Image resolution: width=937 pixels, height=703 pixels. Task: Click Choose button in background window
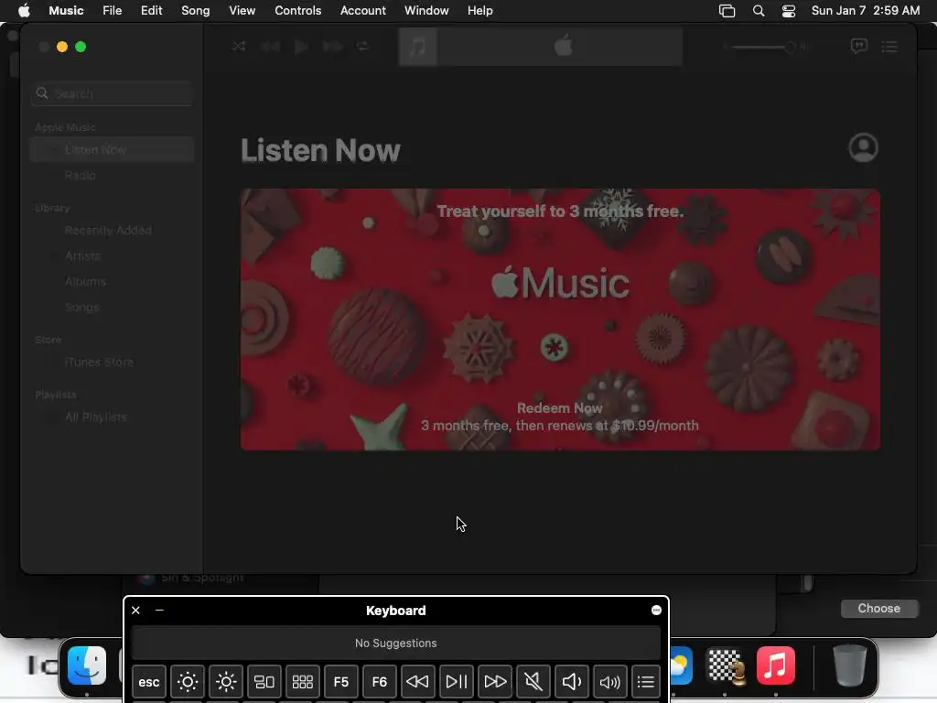click(879, 608)
